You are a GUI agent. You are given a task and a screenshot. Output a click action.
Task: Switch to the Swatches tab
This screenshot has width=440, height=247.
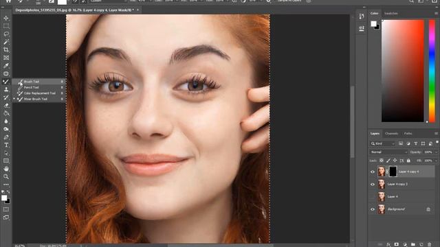click(391, 13)
